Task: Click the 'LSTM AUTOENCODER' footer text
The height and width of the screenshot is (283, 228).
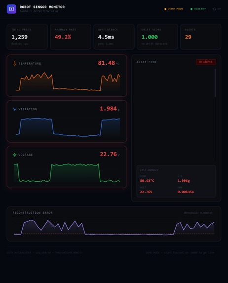Action: [19, 253]
